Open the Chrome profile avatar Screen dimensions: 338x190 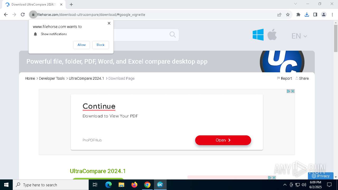[x=324, y=15]
